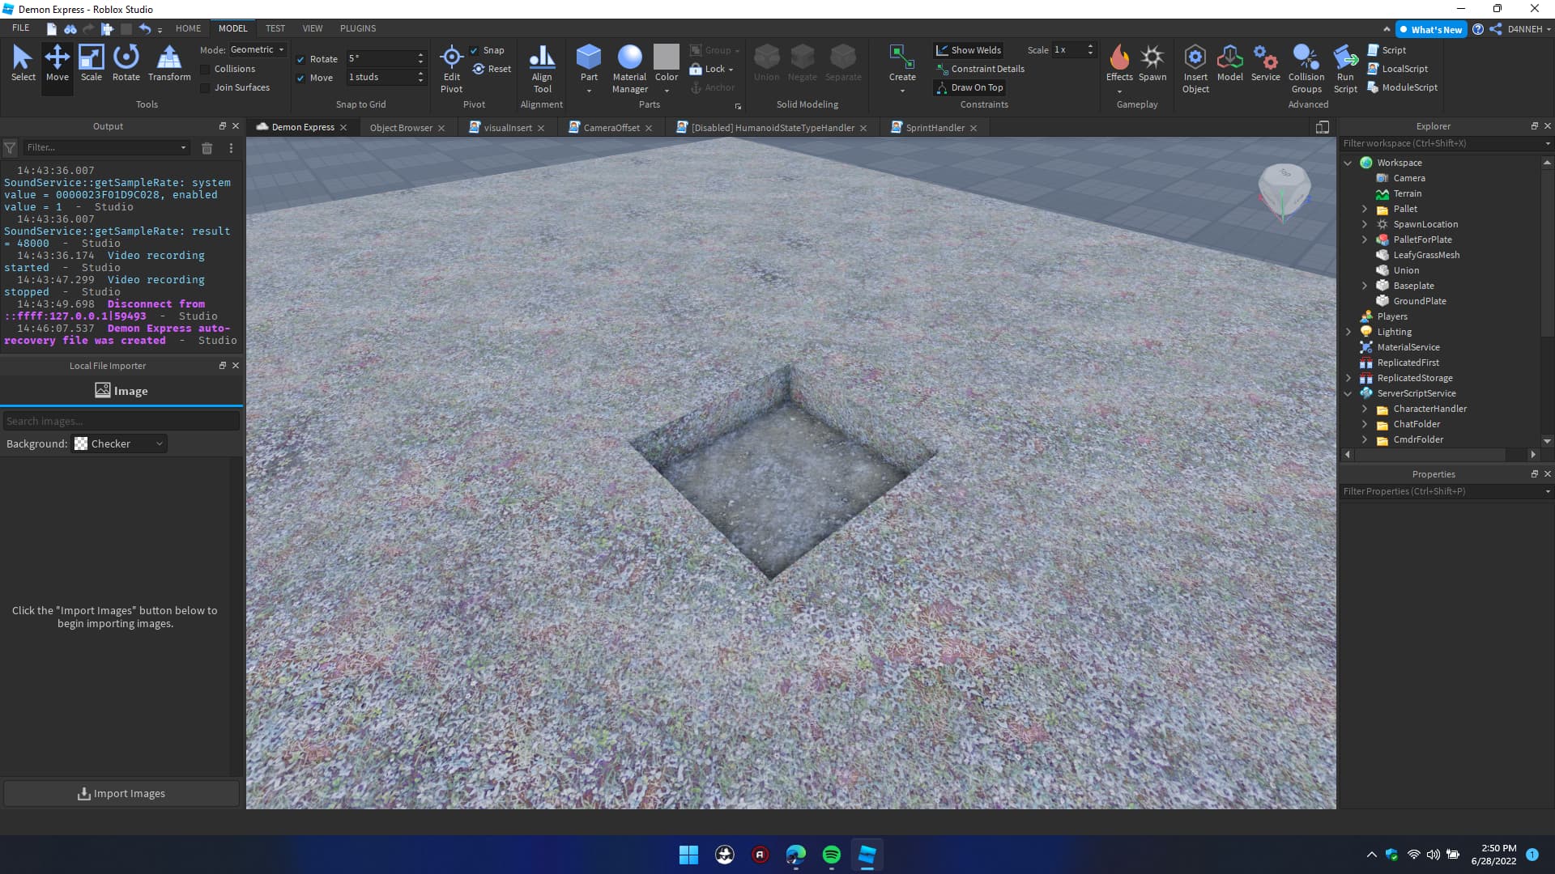1555x874 pixels.
Task: Open the Mode Geometric dropdown
Action: pos(258,50)
